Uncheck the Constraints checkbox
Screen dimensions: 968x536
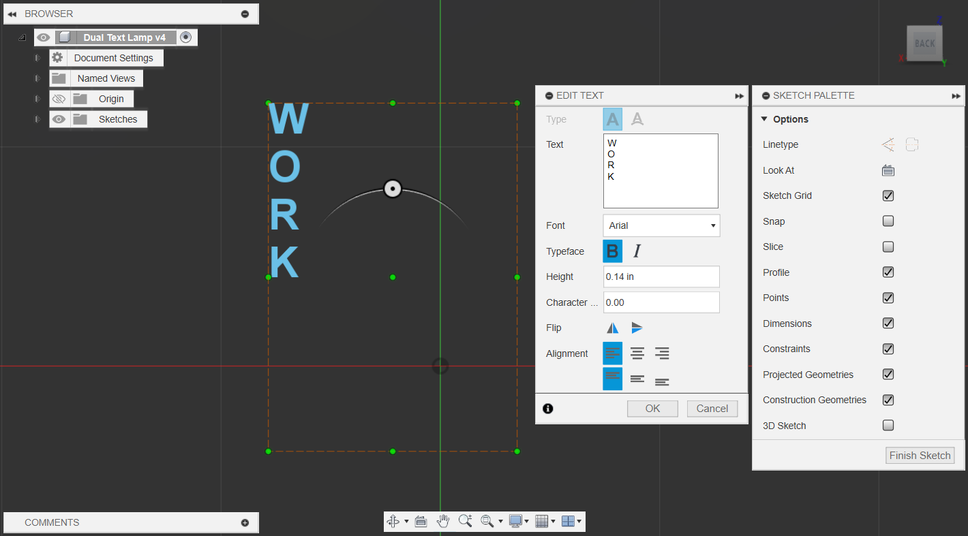(x=888, y=349)
